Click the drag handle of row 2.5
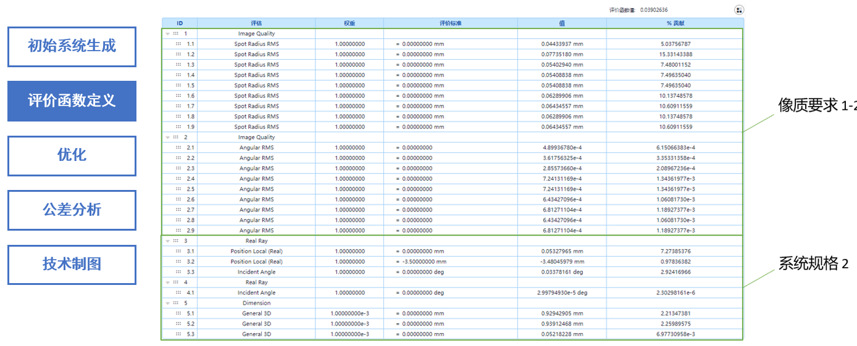This screenshot has height=346, width=857. coord(178,189)
